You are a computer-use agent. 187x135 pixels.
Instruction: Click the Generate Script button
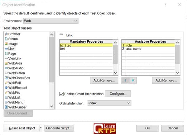click(59, 128)
